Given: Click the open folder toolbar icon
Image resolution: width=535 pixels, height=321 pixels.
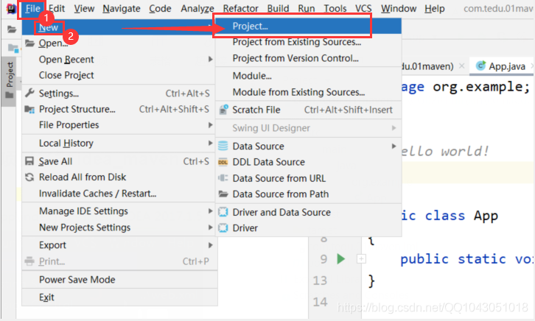Looking at the screenshot, I should tap(12, 29).
